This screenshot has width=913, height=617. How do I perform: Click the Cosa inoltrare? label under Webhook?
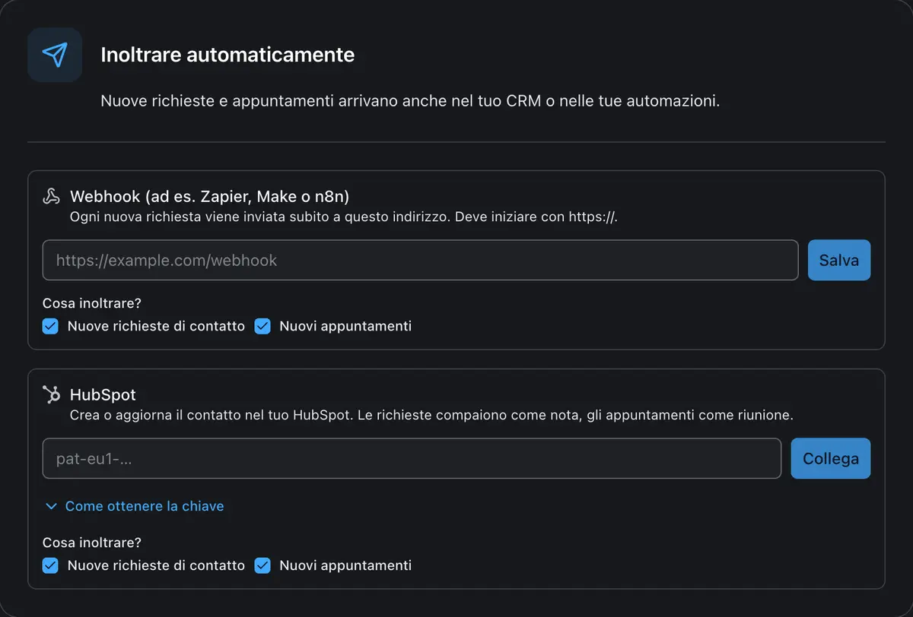(x=92, y=303)
